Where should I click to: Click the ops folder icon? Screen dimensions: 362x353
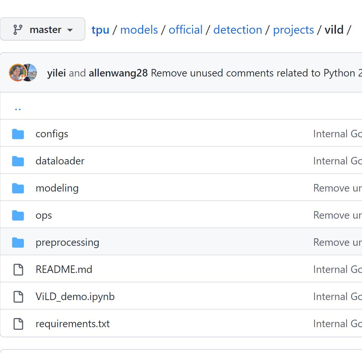point(18,215)
